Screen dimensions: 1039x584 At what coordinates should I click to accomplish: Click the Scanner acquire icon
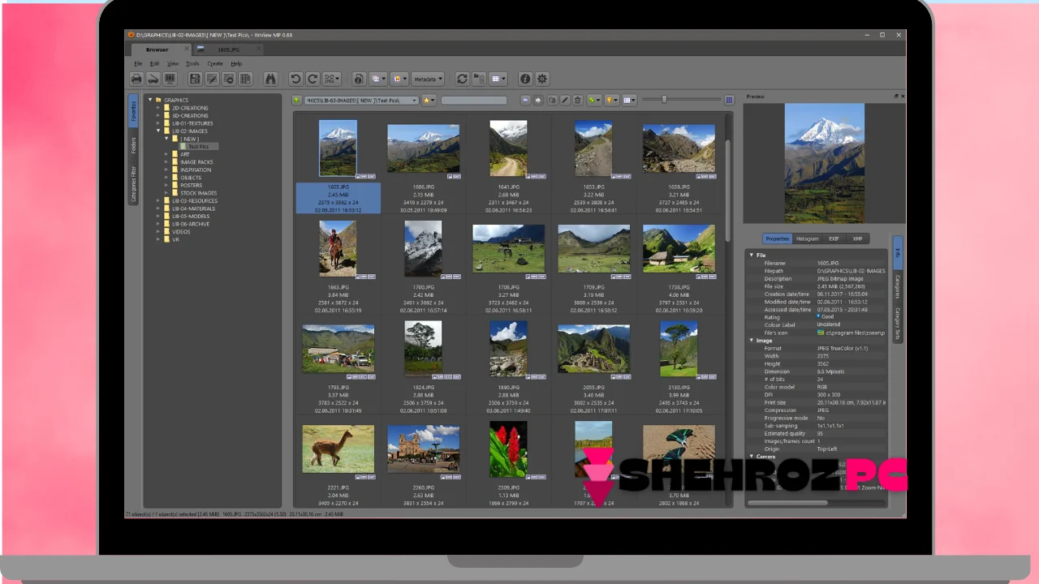tap(153, 79)
